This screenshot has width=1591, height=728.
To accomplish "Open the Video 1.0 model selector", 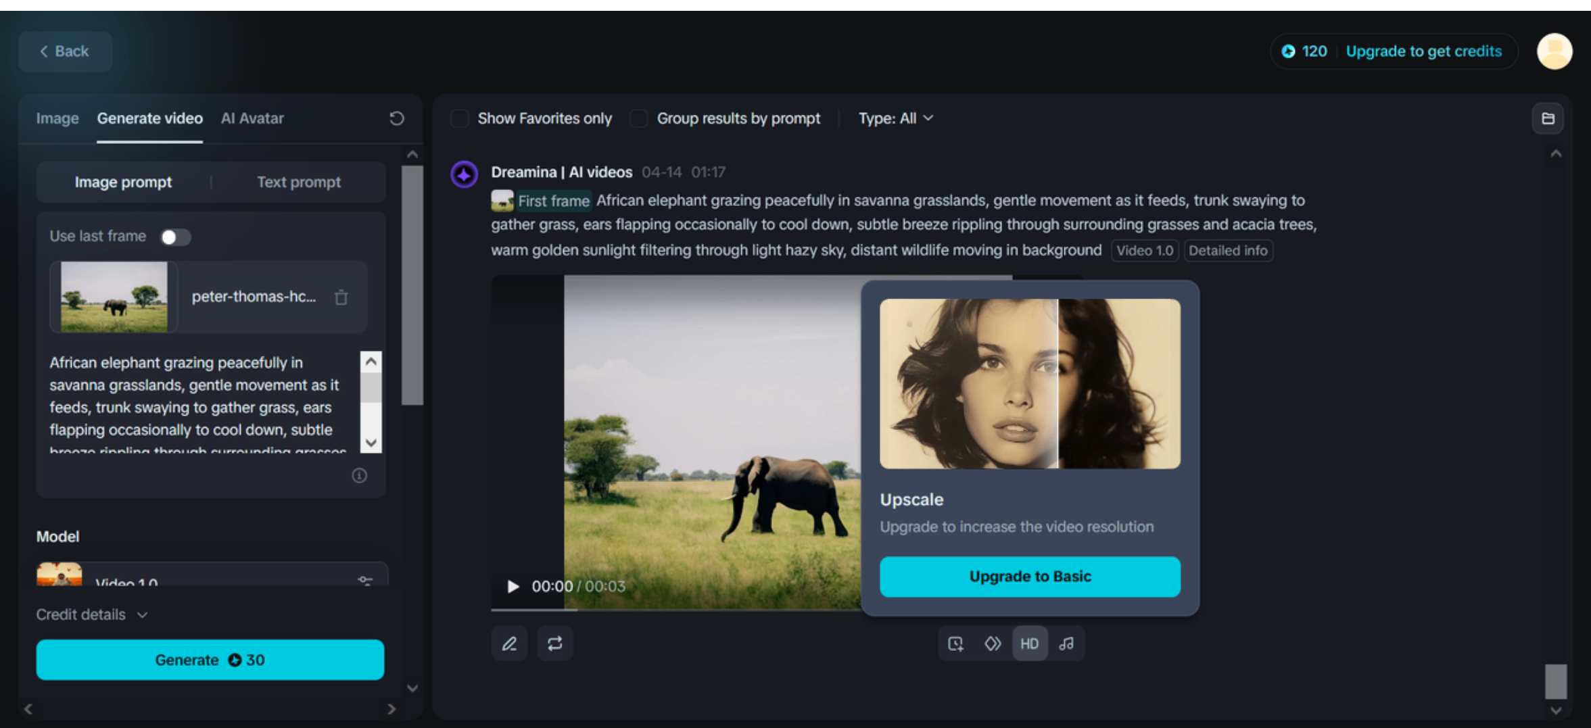I will [212, 575].
